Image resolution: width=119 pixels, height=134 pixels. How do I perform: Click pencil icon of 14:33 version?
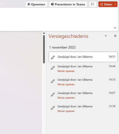pos(53,81)
